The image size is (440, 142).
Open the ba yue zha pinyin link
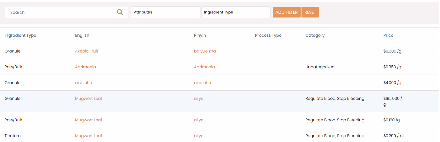[205, 51]
